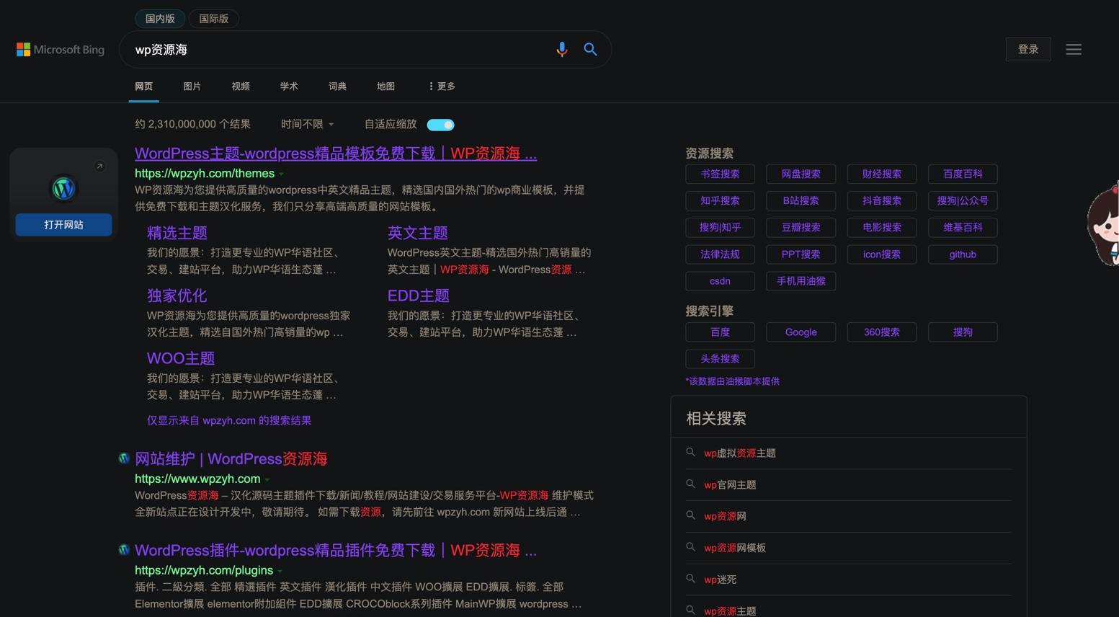Switch to the 视频 tab
1119x617 pixels.
tap(241, 86)
